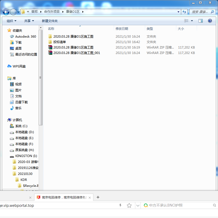
Task: Open the help question mark icon
Action: (210, 21)
